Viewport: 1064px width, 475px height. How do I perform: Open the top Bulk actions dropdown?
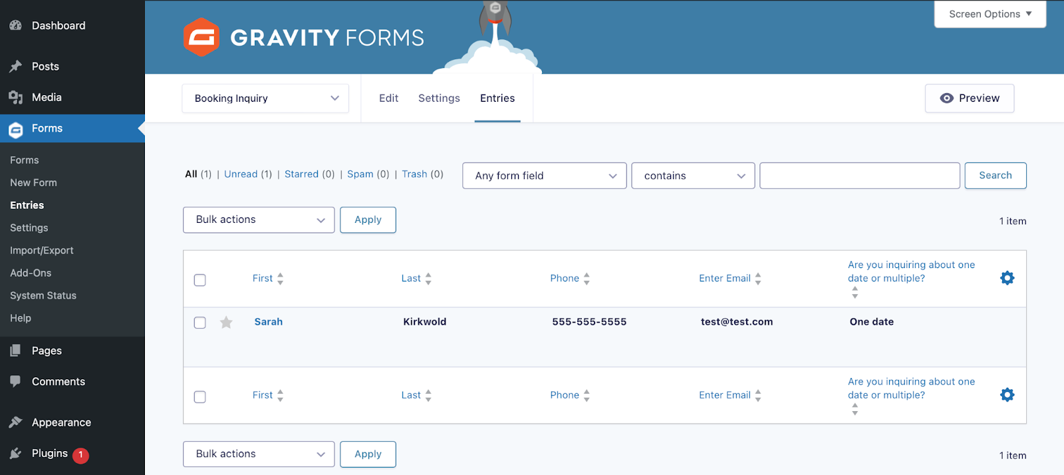tap(259, 220)
